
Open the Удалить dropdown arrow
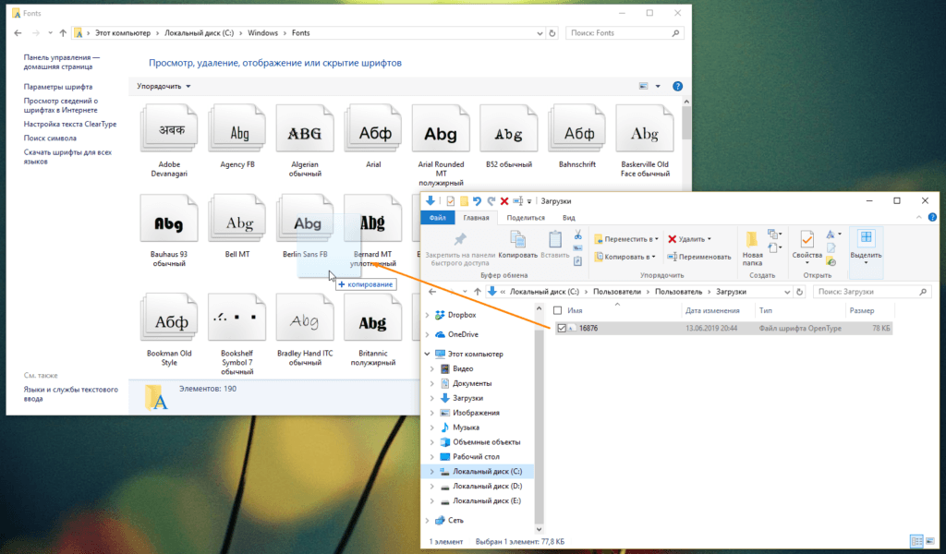pos(709,239)
